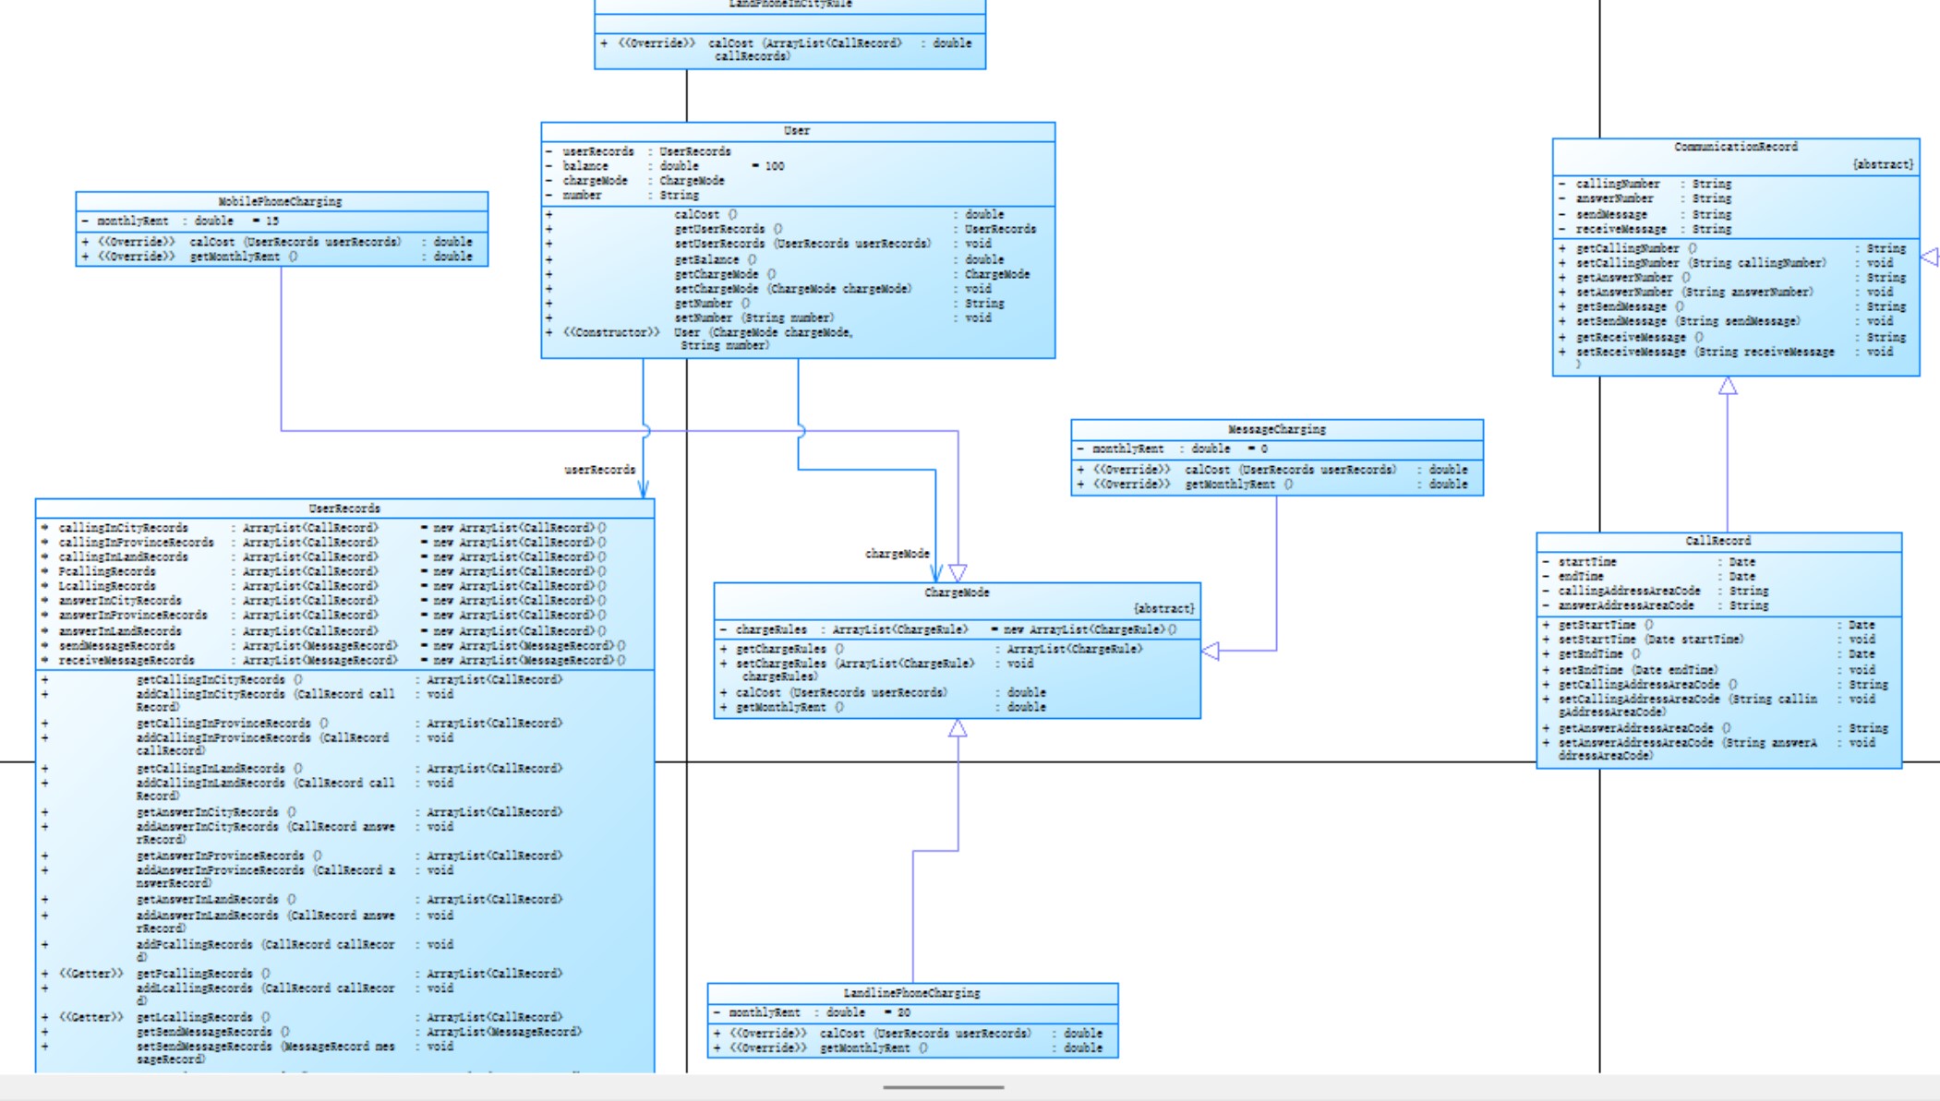Click open arrowhead pointing into UserRecords class
Screen dimensions: 1940x1101
click(x=644, y=489)
